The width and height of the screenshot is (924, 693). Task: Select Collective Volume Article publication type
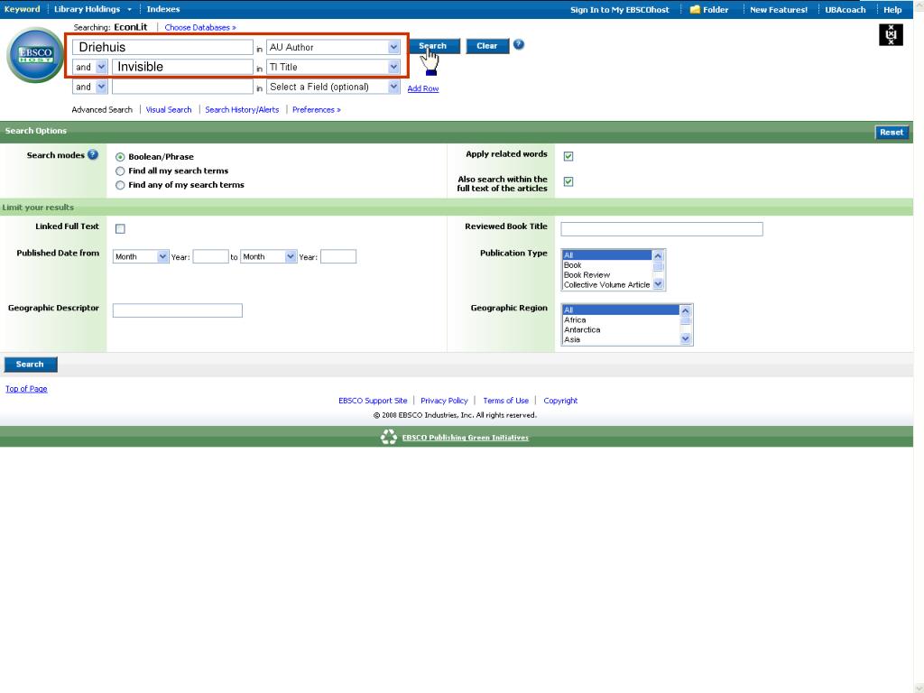607,284
